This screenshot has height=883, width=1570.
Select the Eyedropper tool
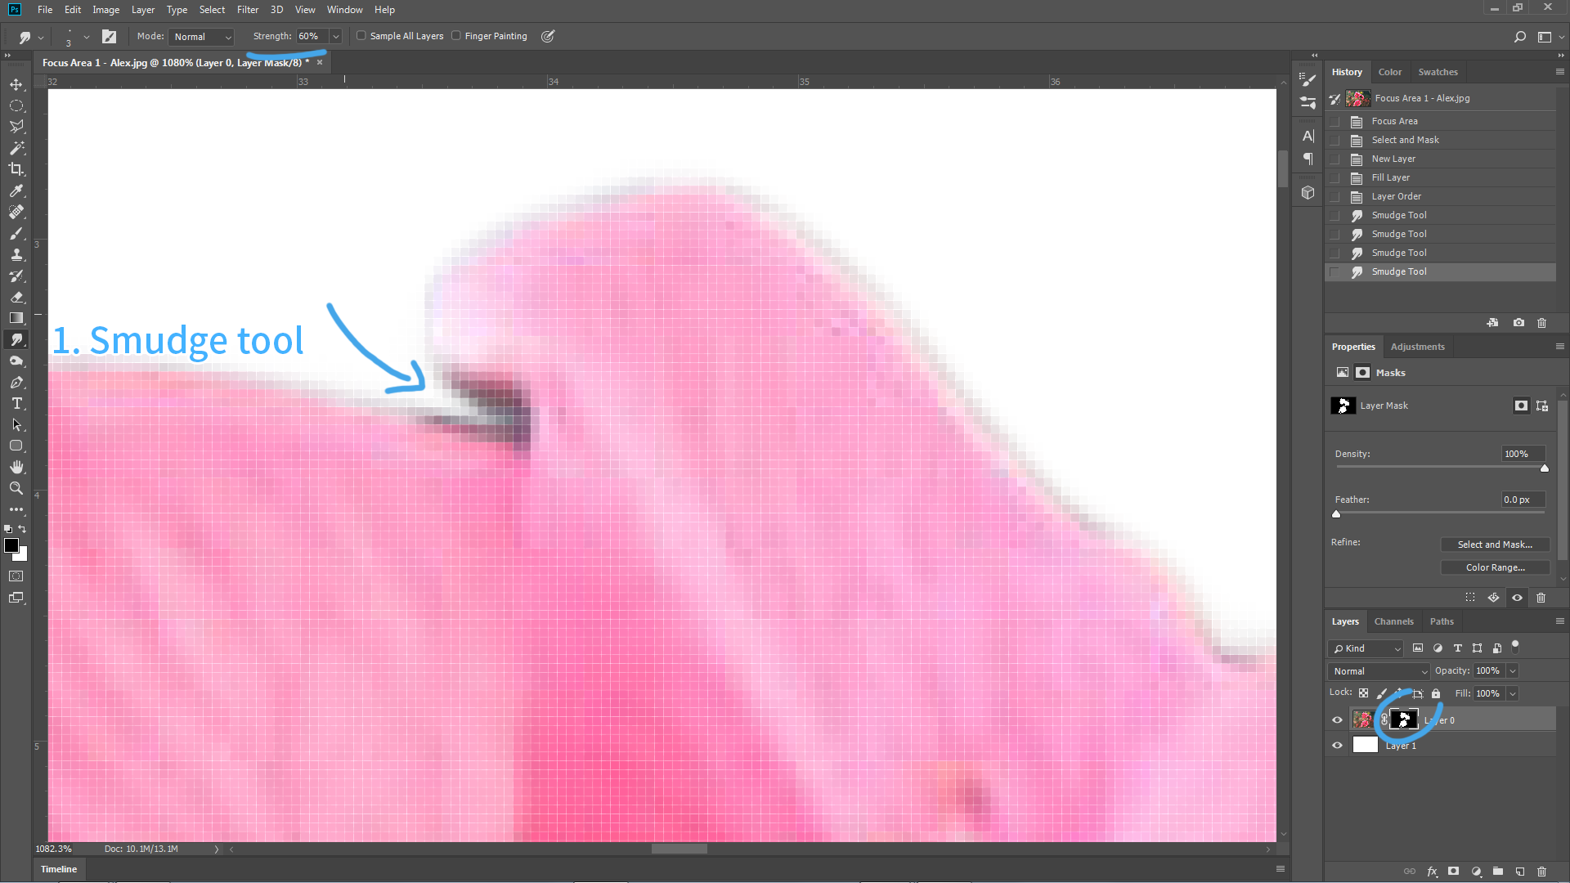[x=16, y=190]
